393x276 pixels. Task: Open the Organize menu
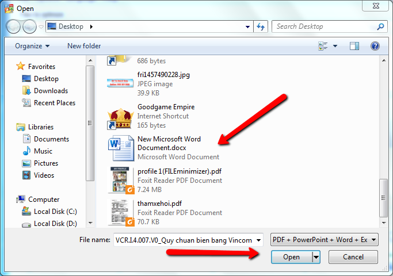[32, 46]
